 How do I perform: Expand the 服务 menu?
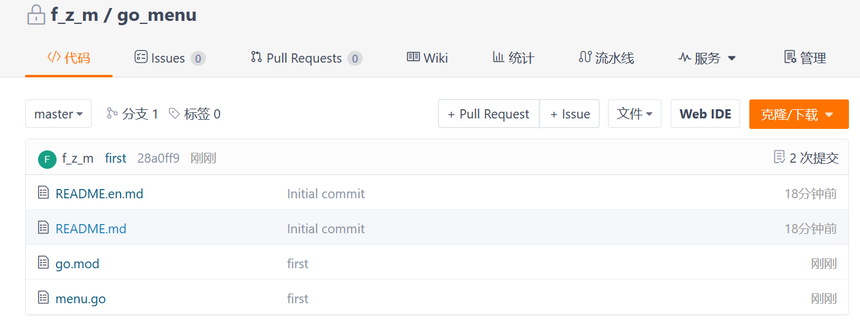[707, 58]
